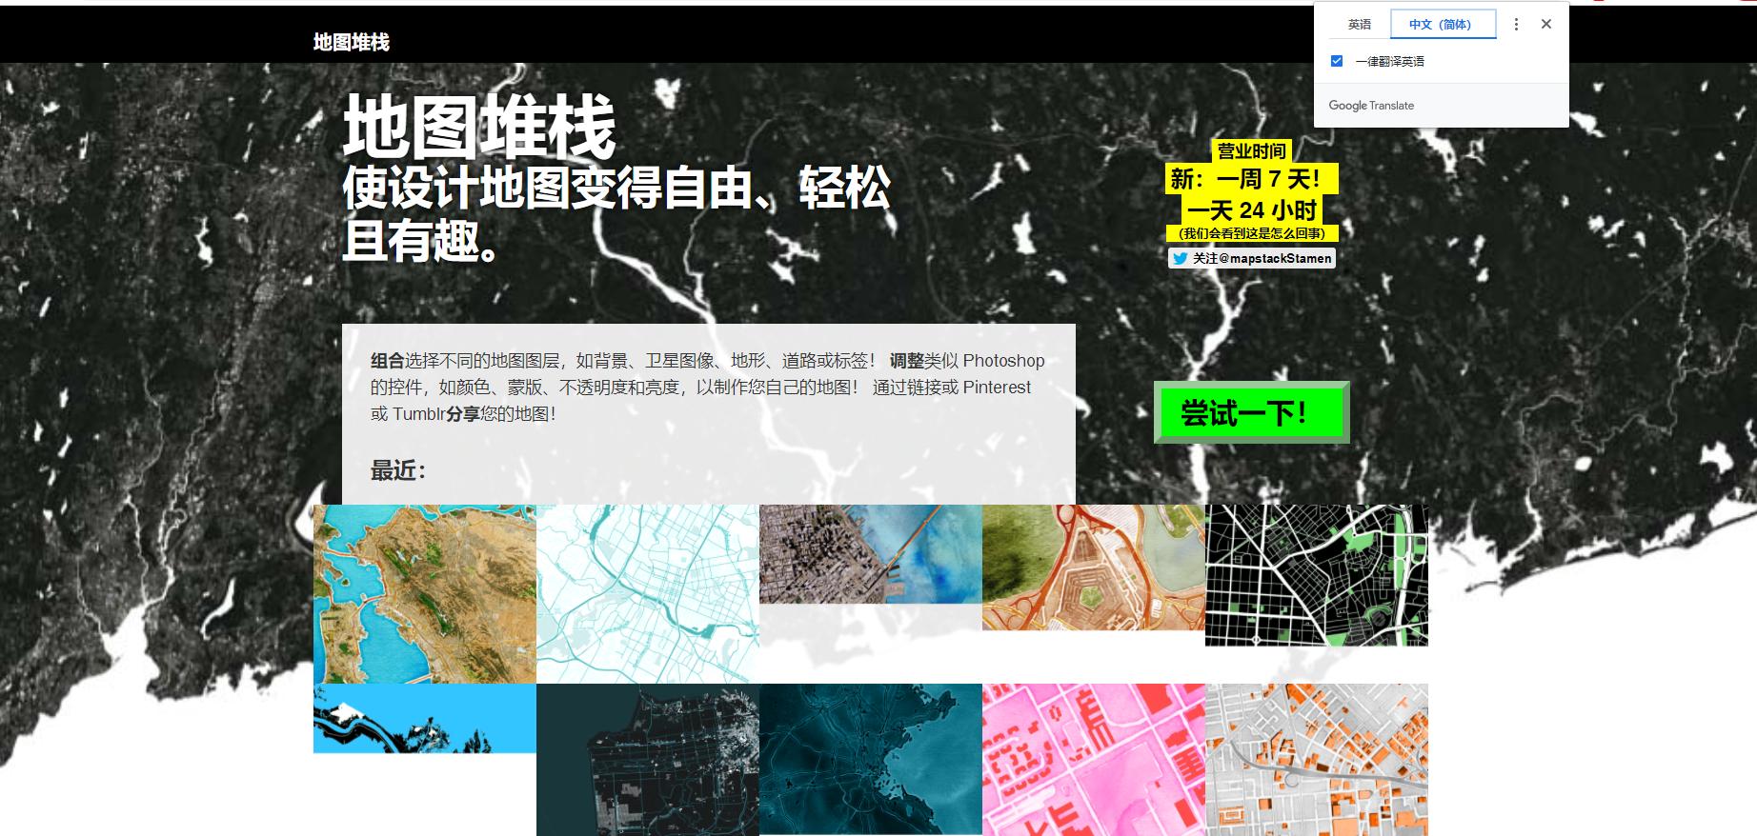Click the 营业时间 yellow label
The height and width of the screenshot is (836, 1757).
[1252, 150]
